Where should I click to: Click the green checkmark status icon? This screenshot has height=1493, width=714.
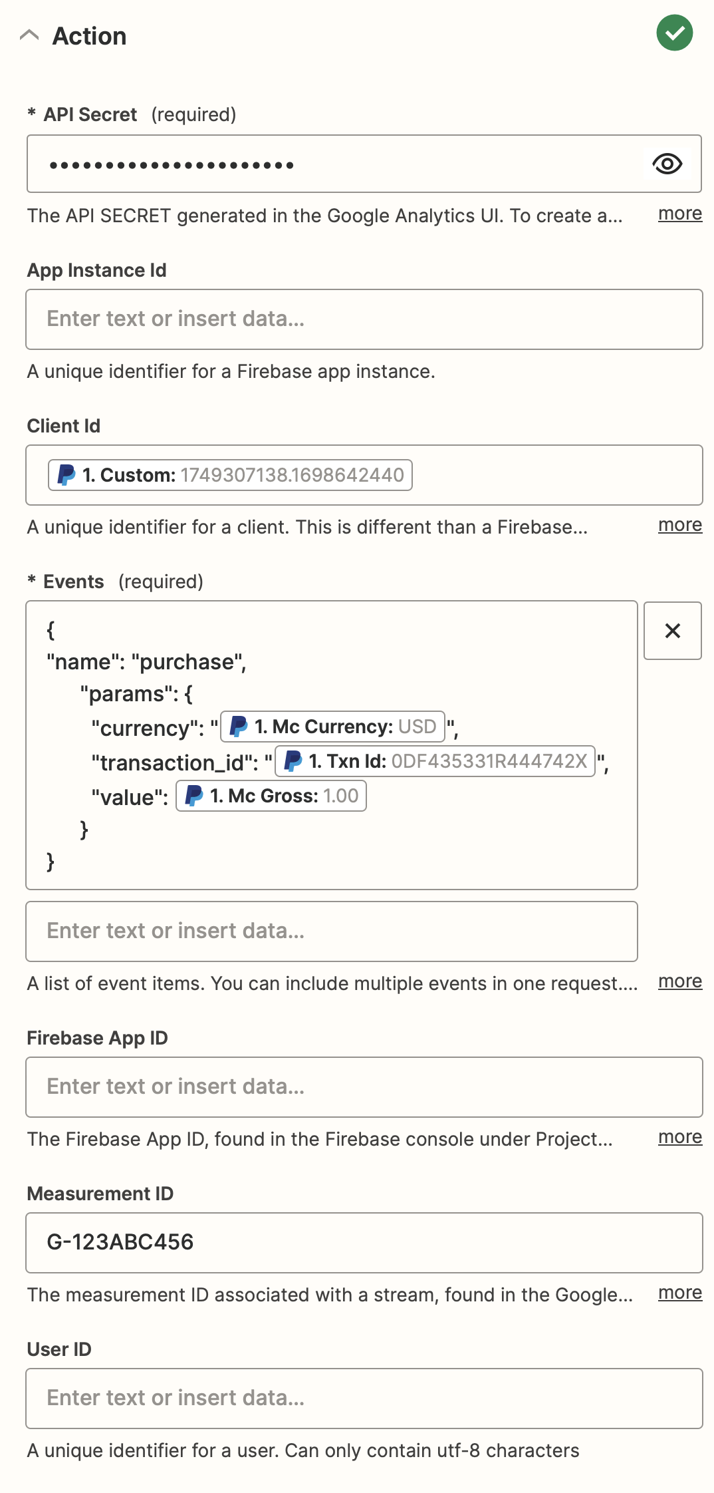pos(674,33)
